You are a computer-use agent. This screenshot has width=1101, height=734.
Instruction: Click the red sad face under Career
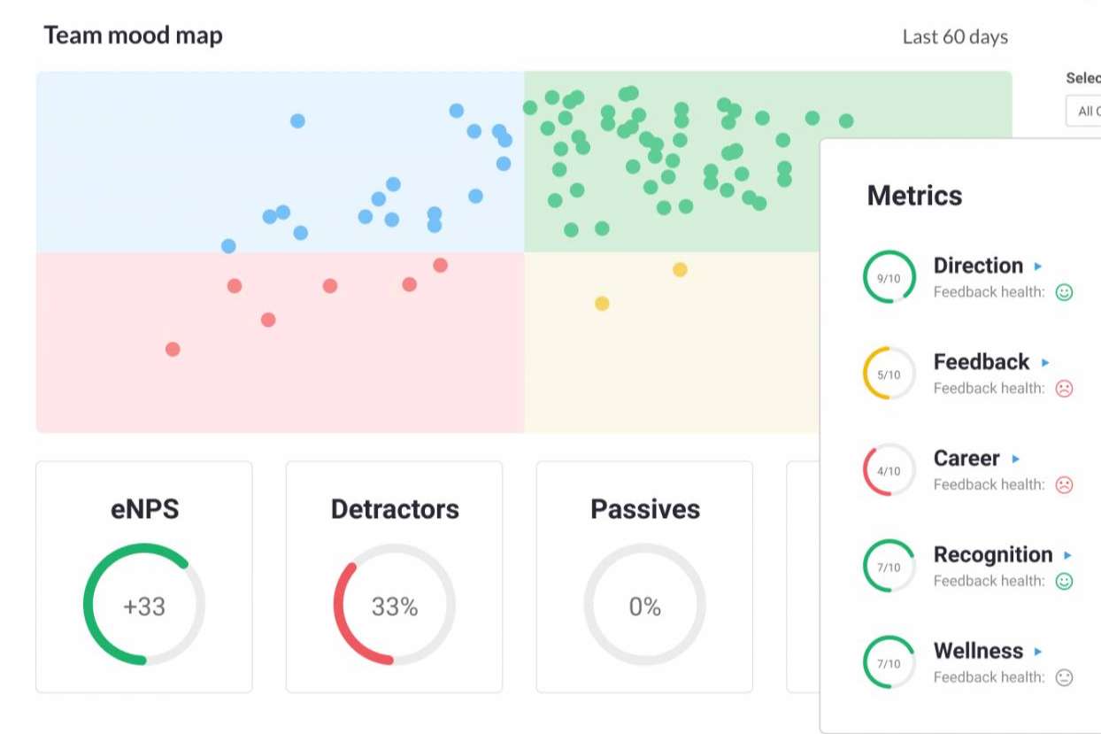(1064, 485)
